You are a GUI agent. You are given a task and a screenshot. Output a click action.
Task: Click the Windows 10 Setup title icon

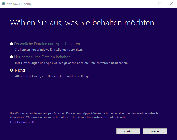(4, 3)
